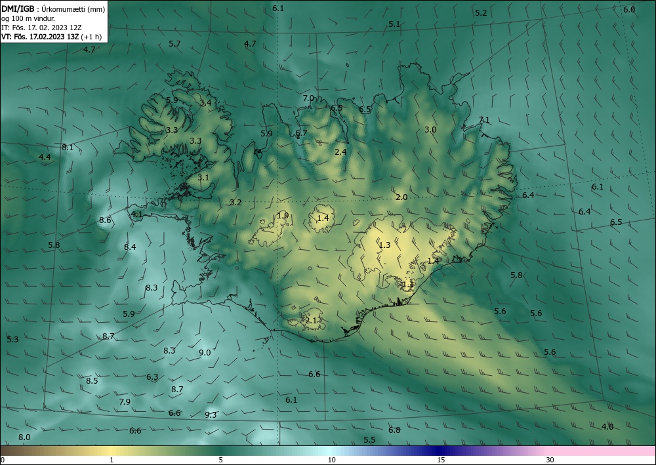
Task: Click the 1.9 value on the glacier
Action: point(283,216)
